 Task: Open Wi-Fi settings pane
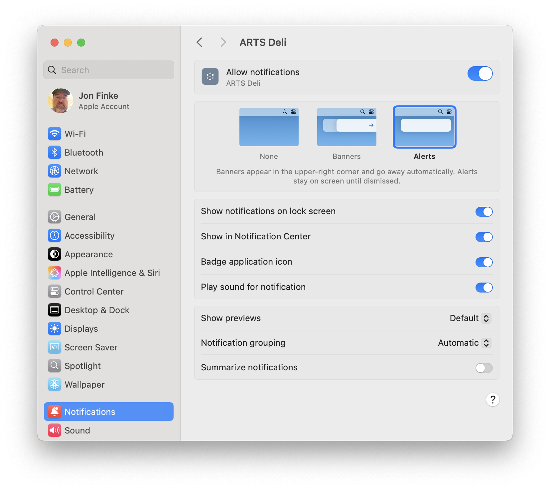(x=109, y=134)
